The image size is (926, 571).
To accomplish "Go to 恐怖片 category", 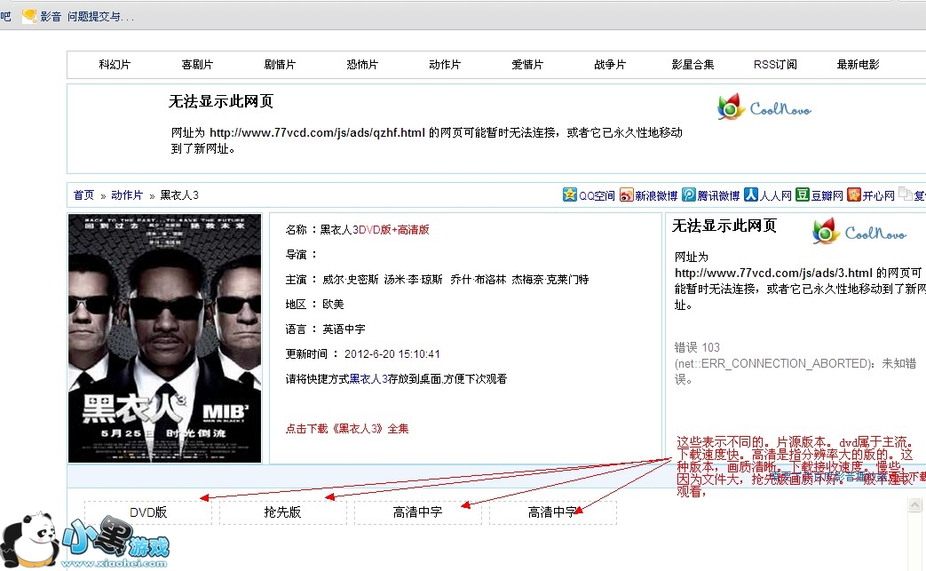I will point(362,64).
